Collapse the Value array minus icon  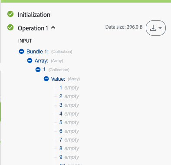46,79
